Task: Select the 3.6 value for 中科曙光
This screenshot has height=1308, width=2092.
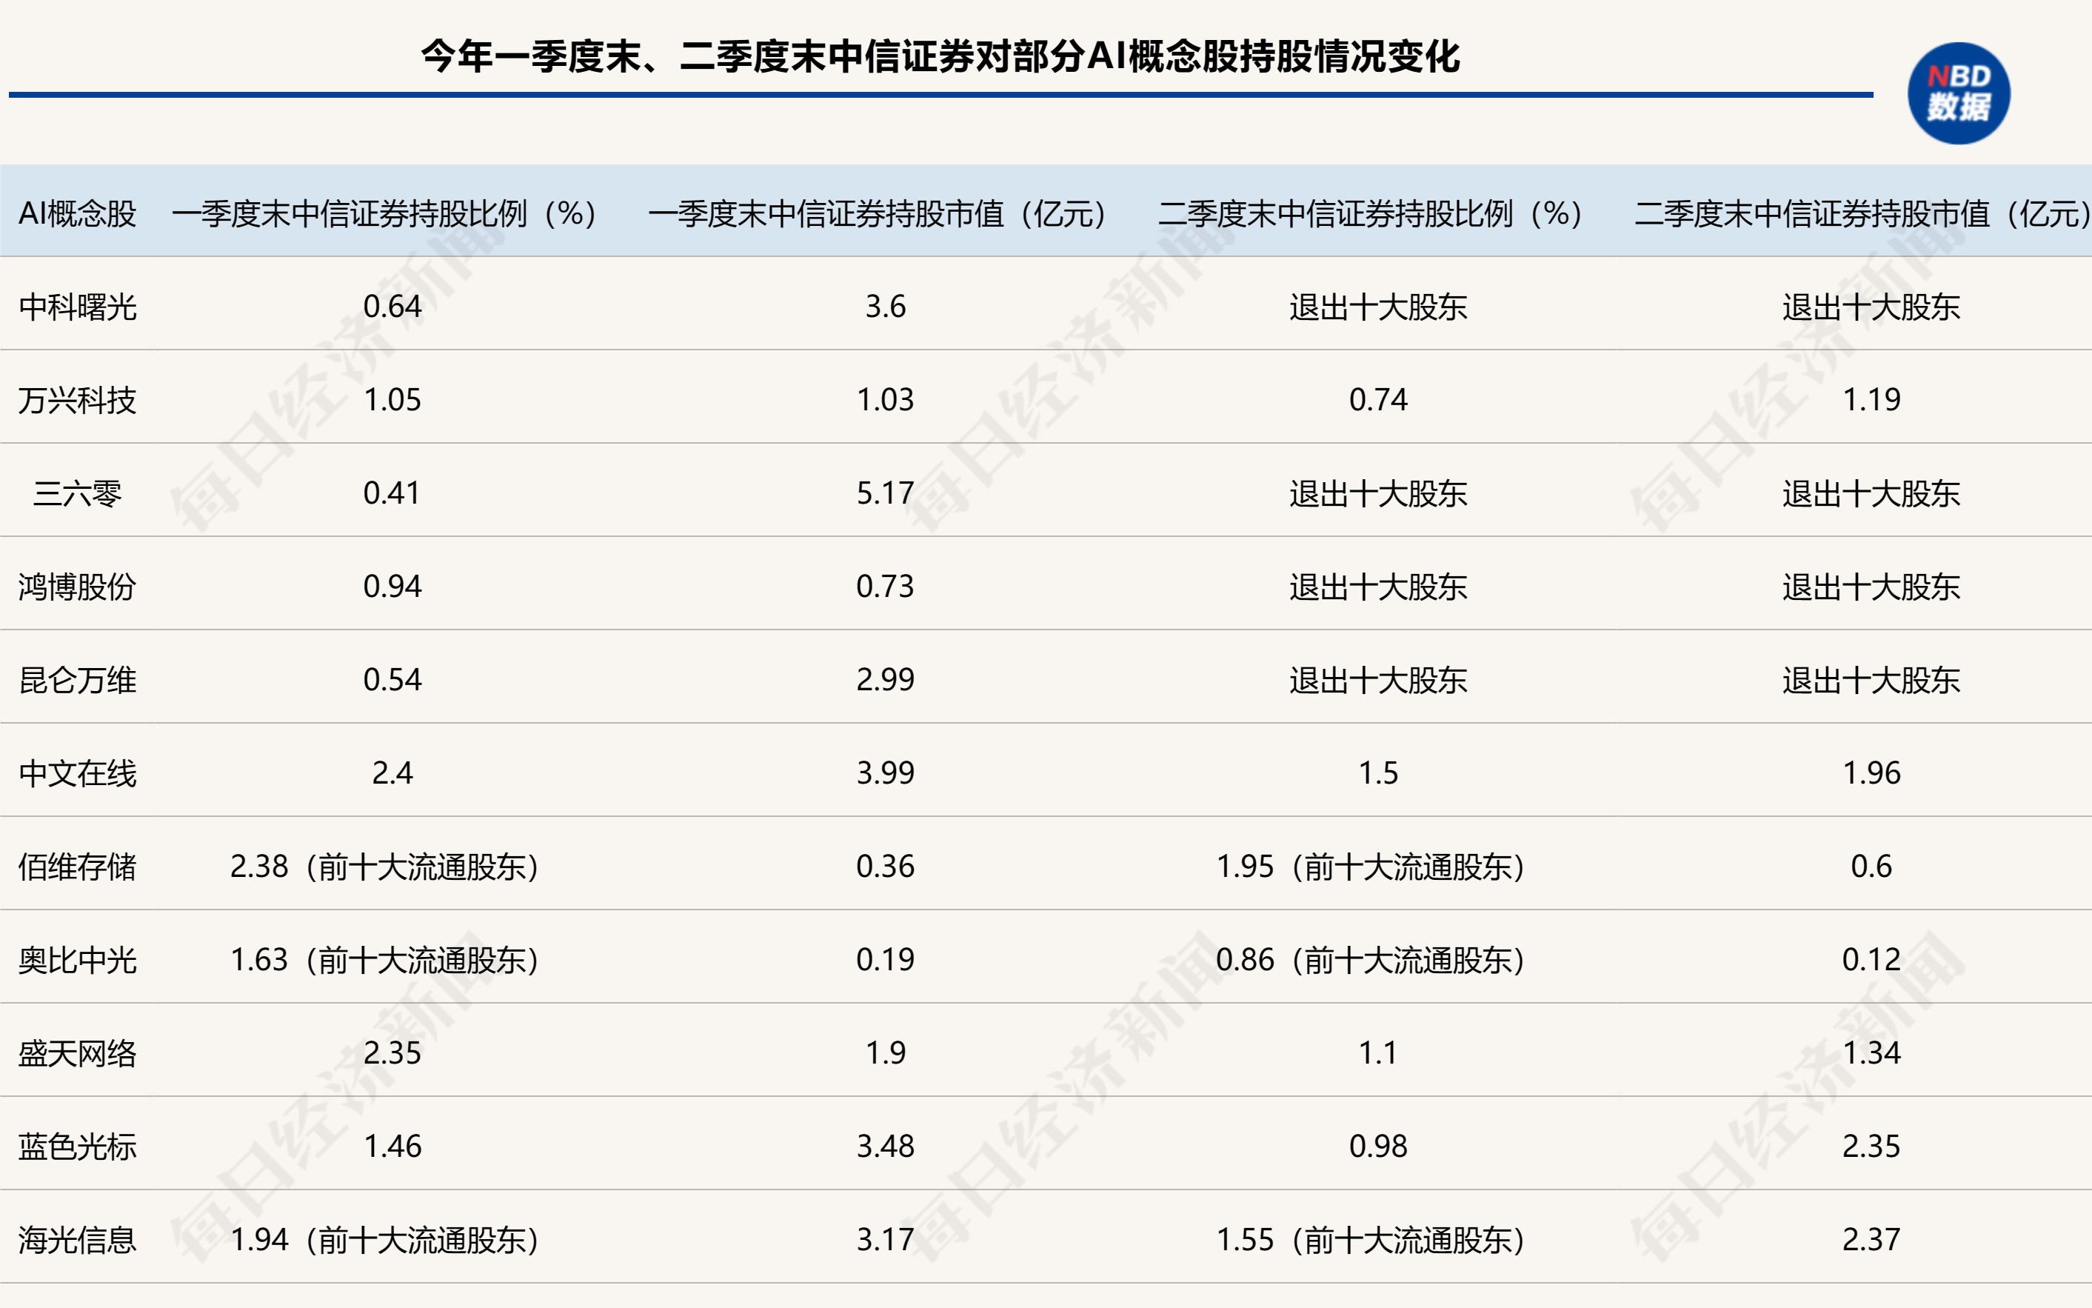Action: pyautogui.click(x=886, y=306)
